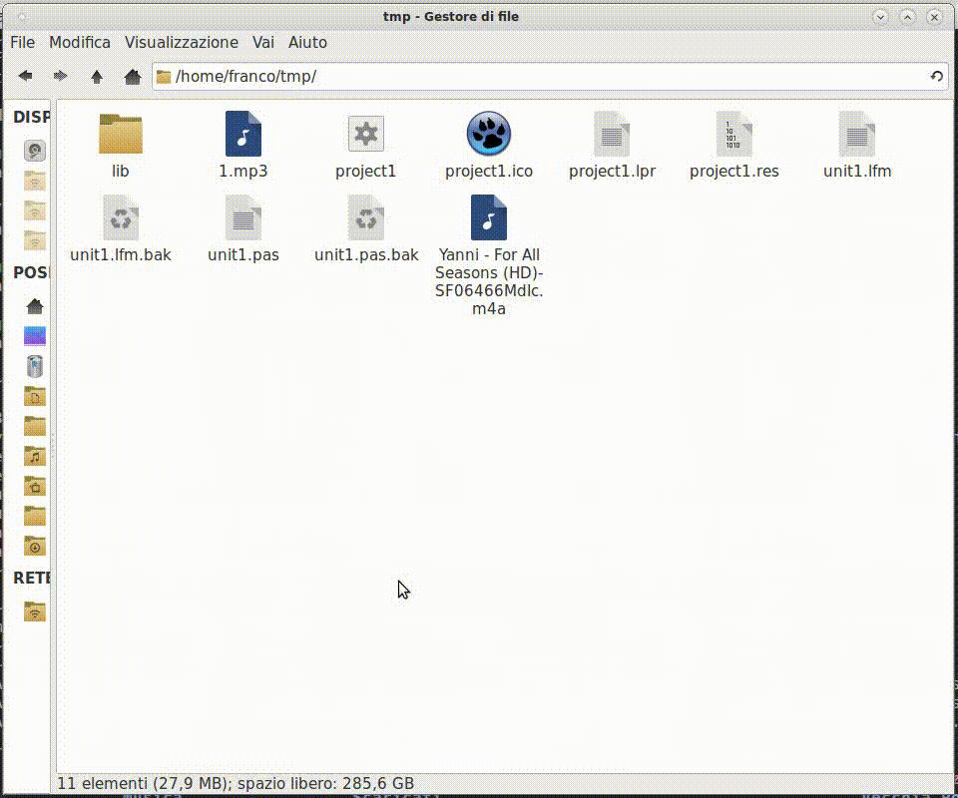Open the Visualizzazione menu
958x798 pixels.
182,42
